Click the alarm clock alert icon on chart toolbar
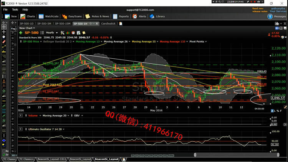 pos(73,33)
